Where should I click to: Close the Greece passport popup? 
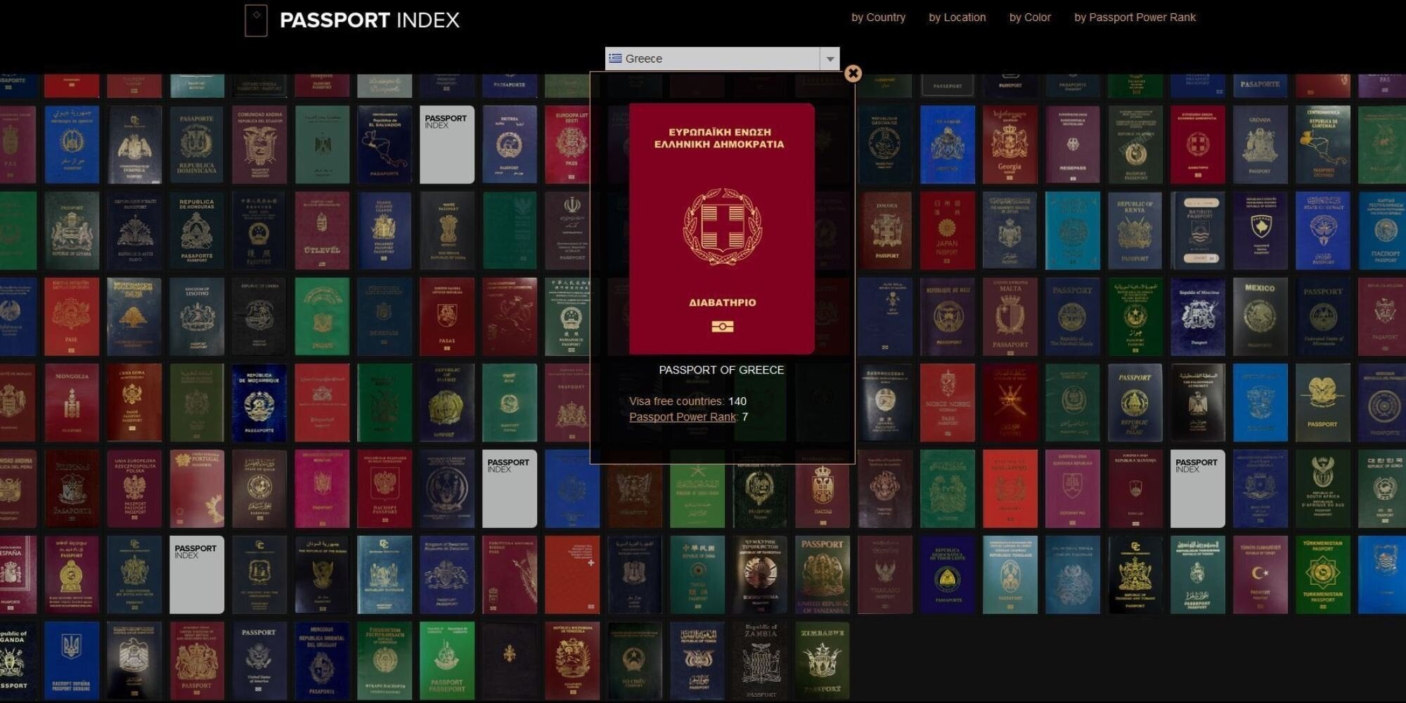[853, 73]
